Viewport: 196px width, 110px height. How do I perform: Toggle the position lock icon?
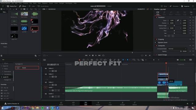click(x=119, y=60)
